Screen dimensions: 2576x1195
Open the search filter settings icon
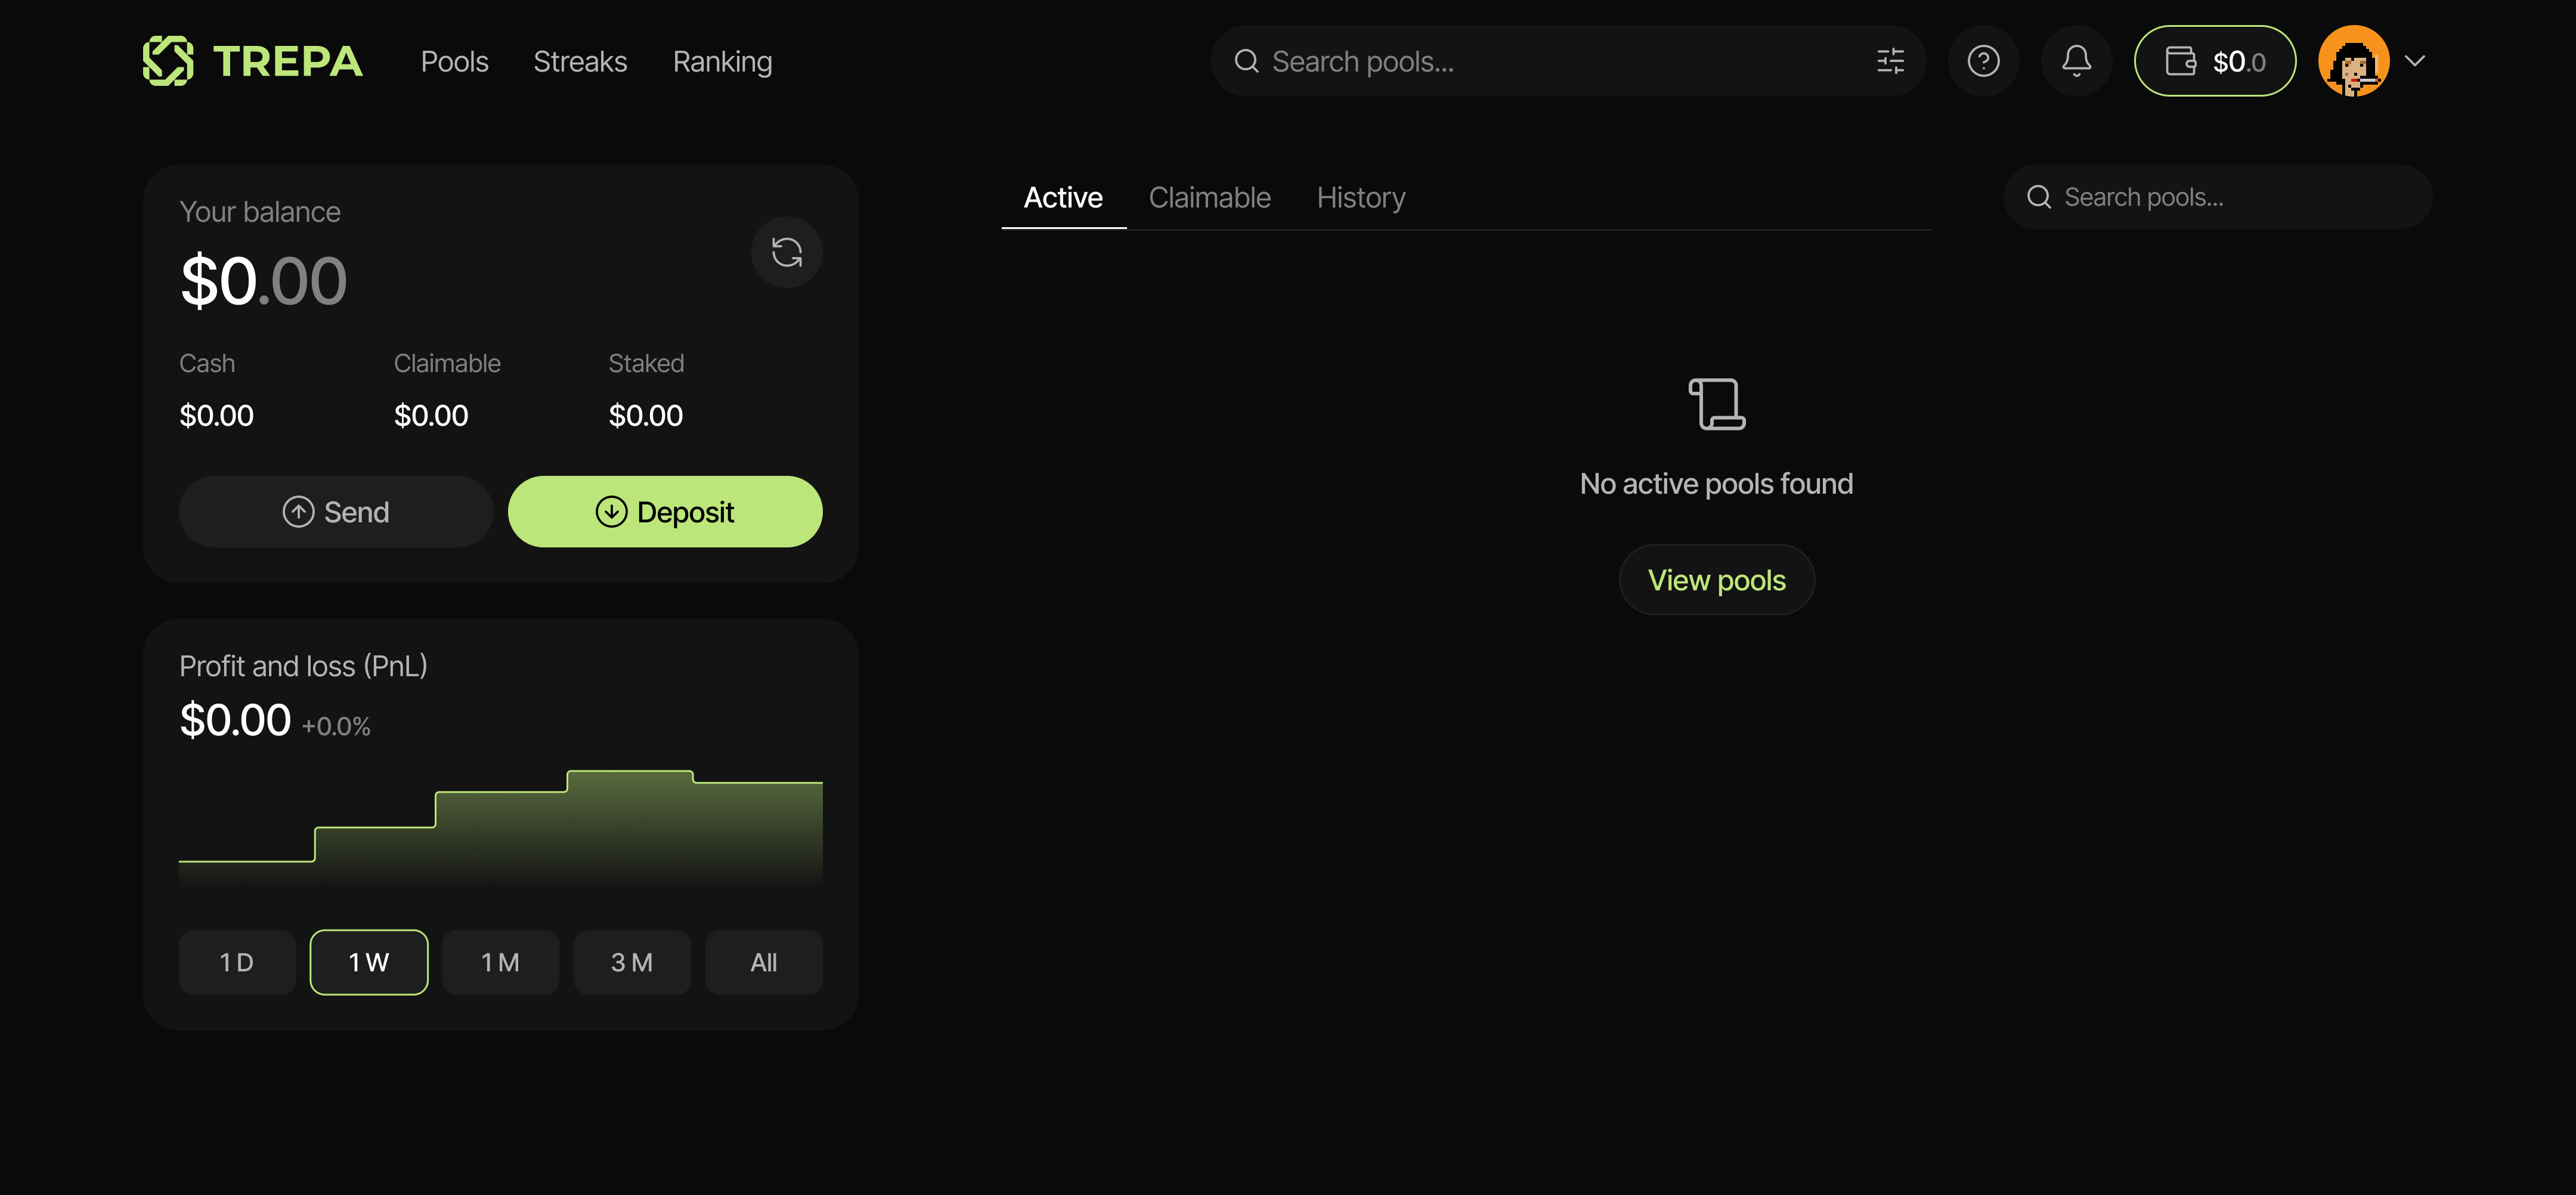pos(1889,61)
